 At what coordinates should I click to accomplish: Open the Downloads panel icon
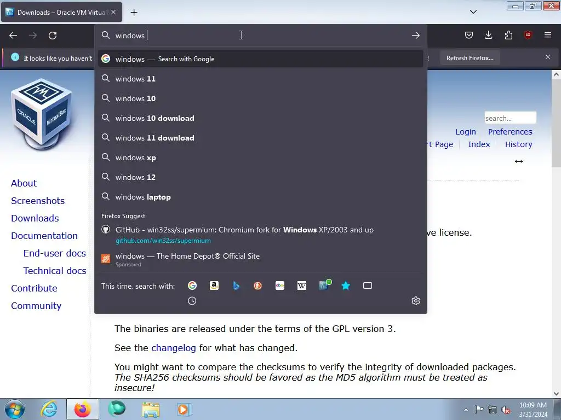(488, 35)
